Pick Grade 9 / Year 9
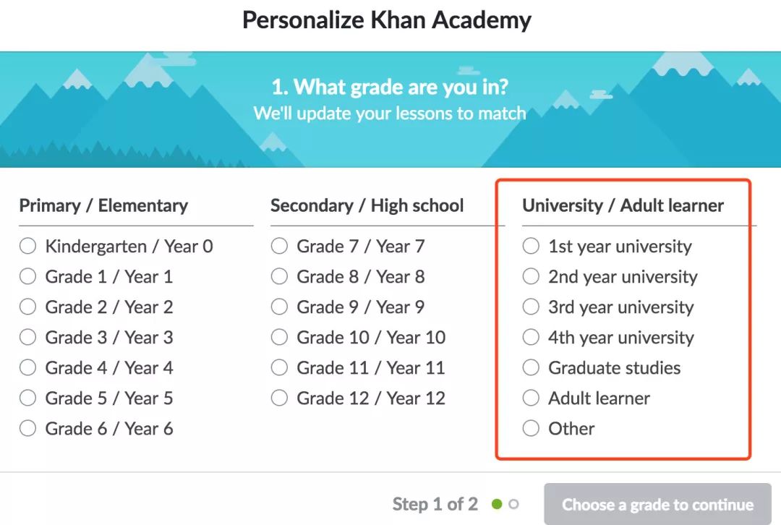 (x=280, y=307)
